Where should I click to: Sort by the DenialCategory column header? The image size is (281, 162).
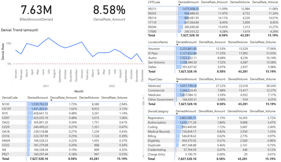click(x=158, y=111)
